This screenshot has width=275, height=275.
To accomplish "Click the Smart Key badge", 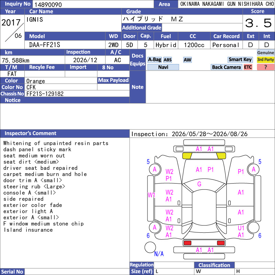I will 240,60.
